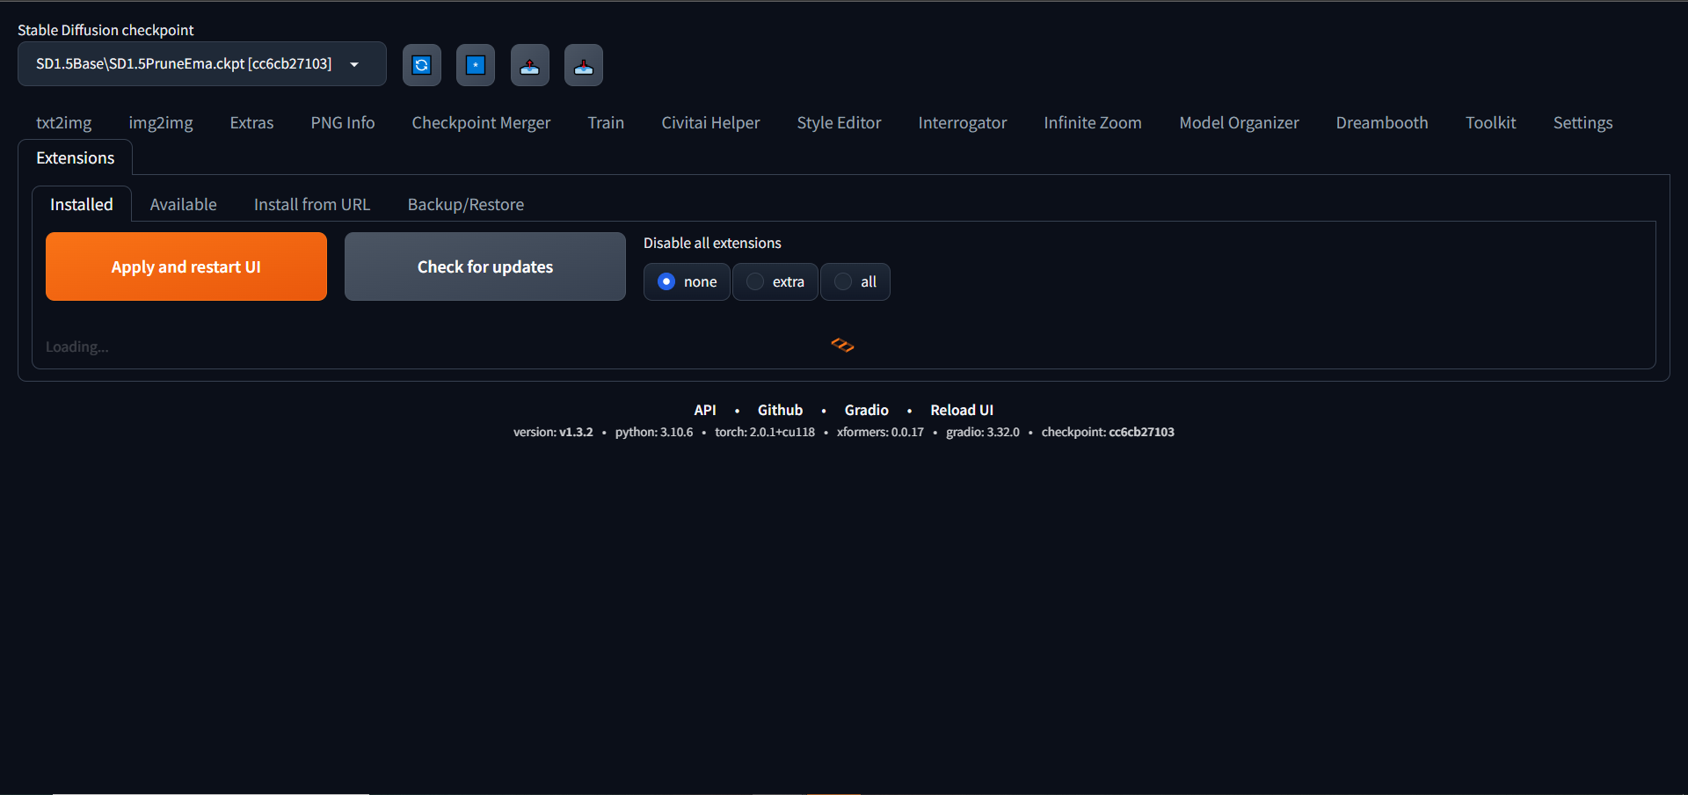This screenshot has width=1688, height=795.
Task: Unload the model weights via red up-arrow icon
Action: [x=529, y=64]
